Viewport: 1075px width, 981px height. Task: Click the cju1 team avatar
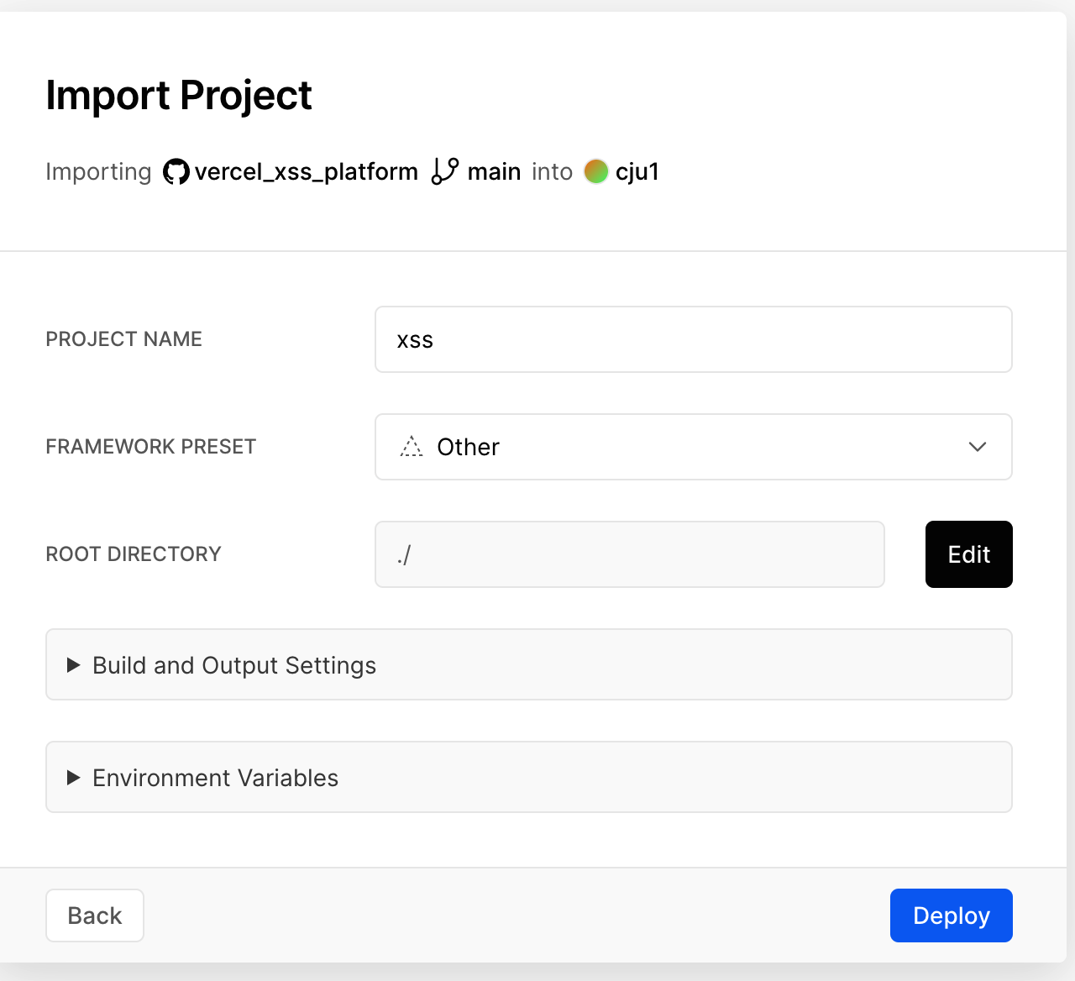point(595,171)
